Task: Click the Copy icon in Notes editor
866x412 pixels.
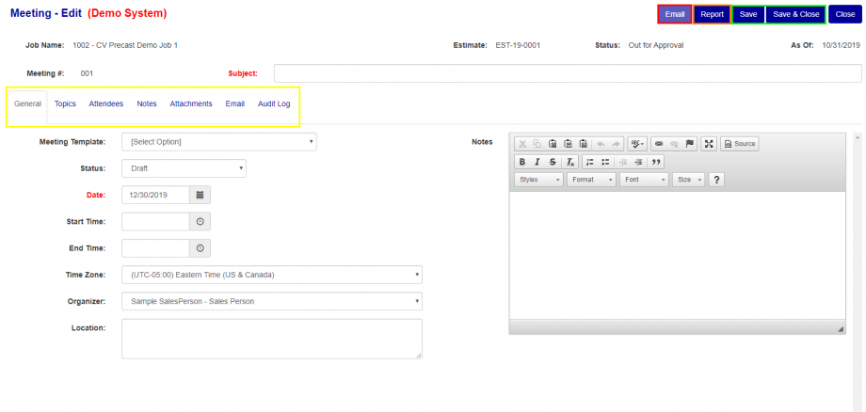Action: click(x=537, y=143)
